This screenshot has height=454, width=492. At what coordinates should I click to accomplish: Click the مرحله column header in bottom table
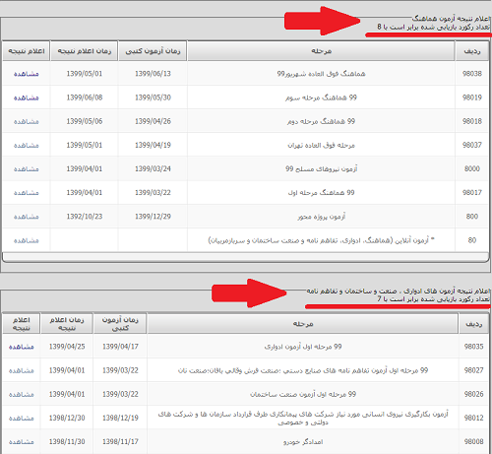[x=303, y=324]
